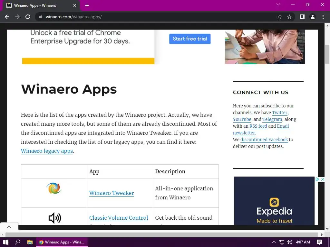
Task: Click the scroll-to-top chevron button
Action: click(9, 227)
